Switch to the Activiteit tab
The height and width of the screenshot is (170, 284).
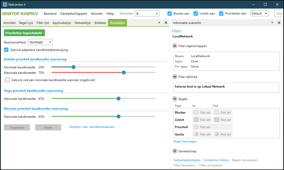coord(9,23)
